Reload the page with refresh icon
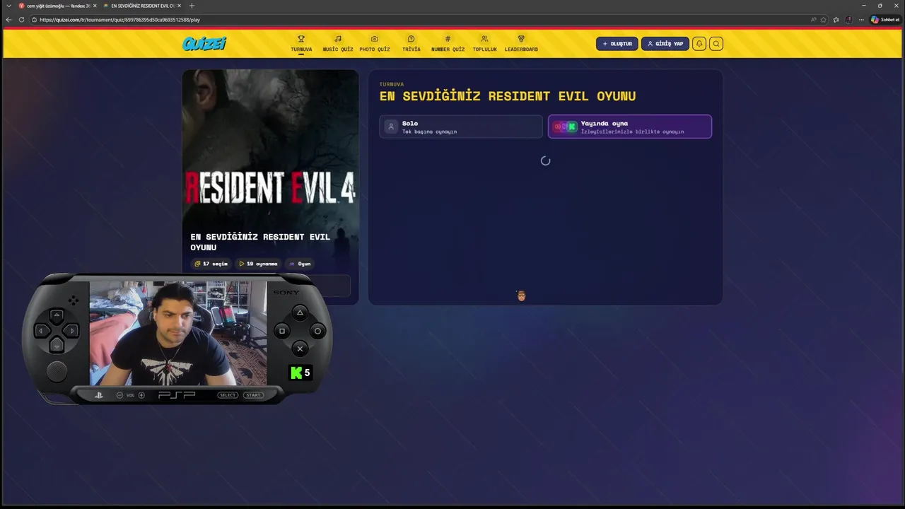The width and height of the screenshot is (905, 509). [21, 20]
